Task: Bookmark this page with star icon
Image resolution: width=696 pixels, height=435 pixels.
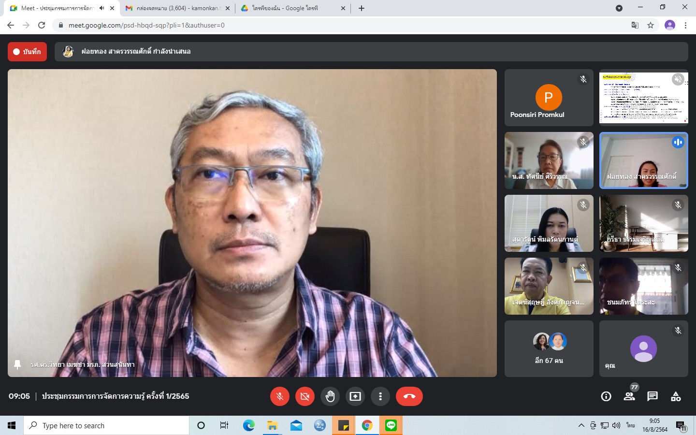Action: click(x=651, y=25)
